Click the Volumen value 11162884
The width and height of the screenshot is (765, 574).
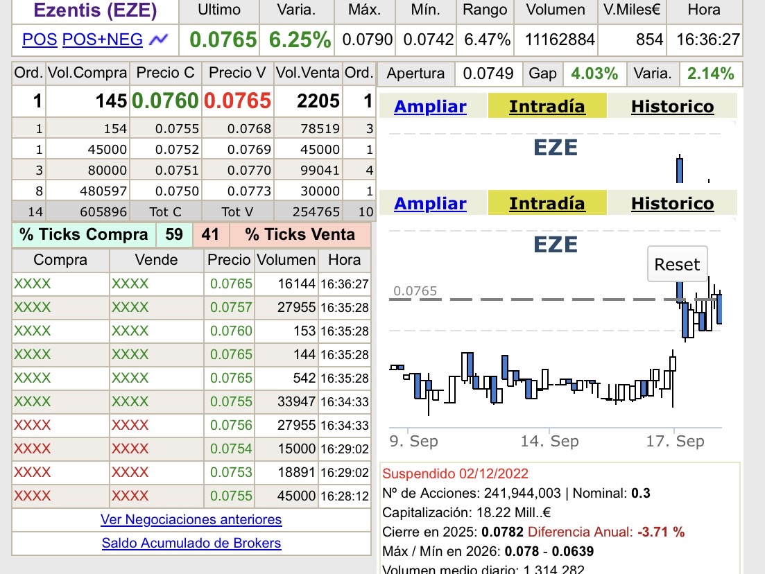(x=560, y=40)
